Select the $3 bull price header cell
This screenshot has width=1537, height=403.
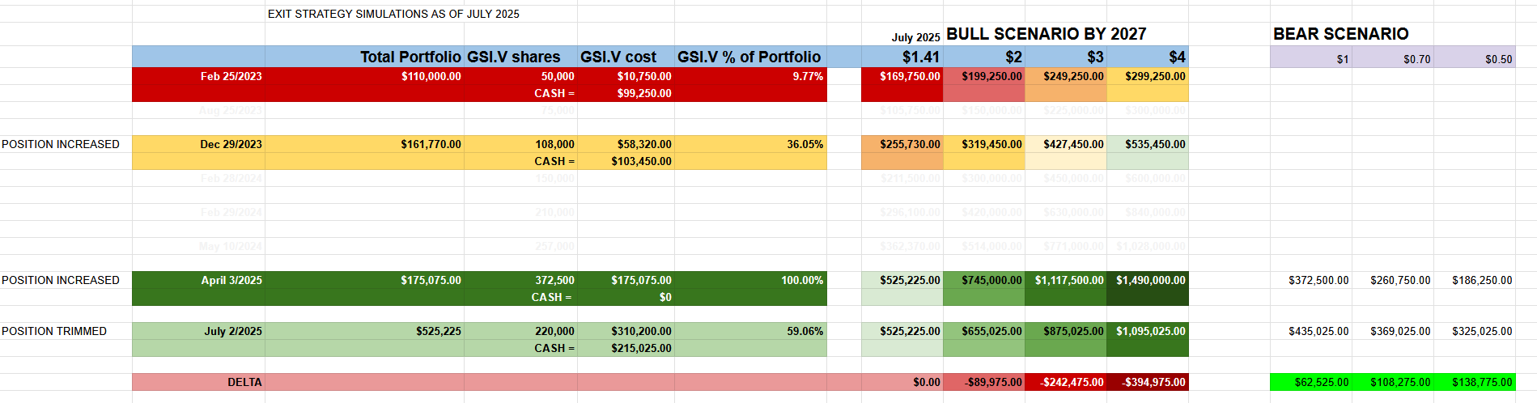click(1066, 57)
